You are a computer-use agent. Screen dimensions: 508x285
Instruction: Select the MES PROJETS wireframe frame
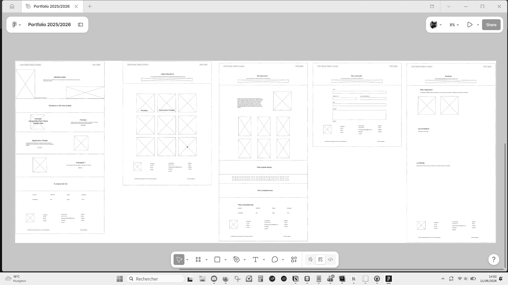coord(167,123)
